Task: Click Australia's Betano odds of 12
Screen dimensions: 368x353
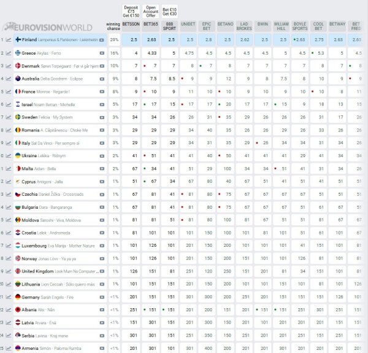Action: pos(225,79)
